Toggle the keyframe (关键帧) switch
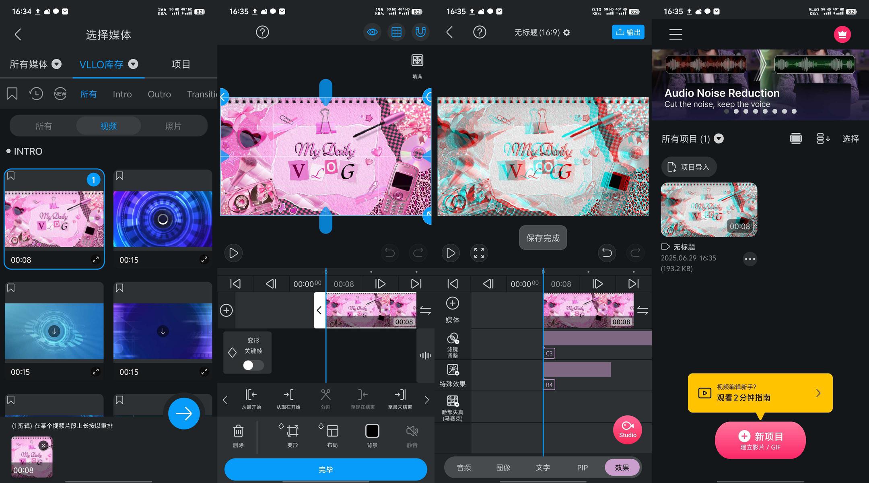This screenshot has width=869, height=483. (x=253, y=365)
